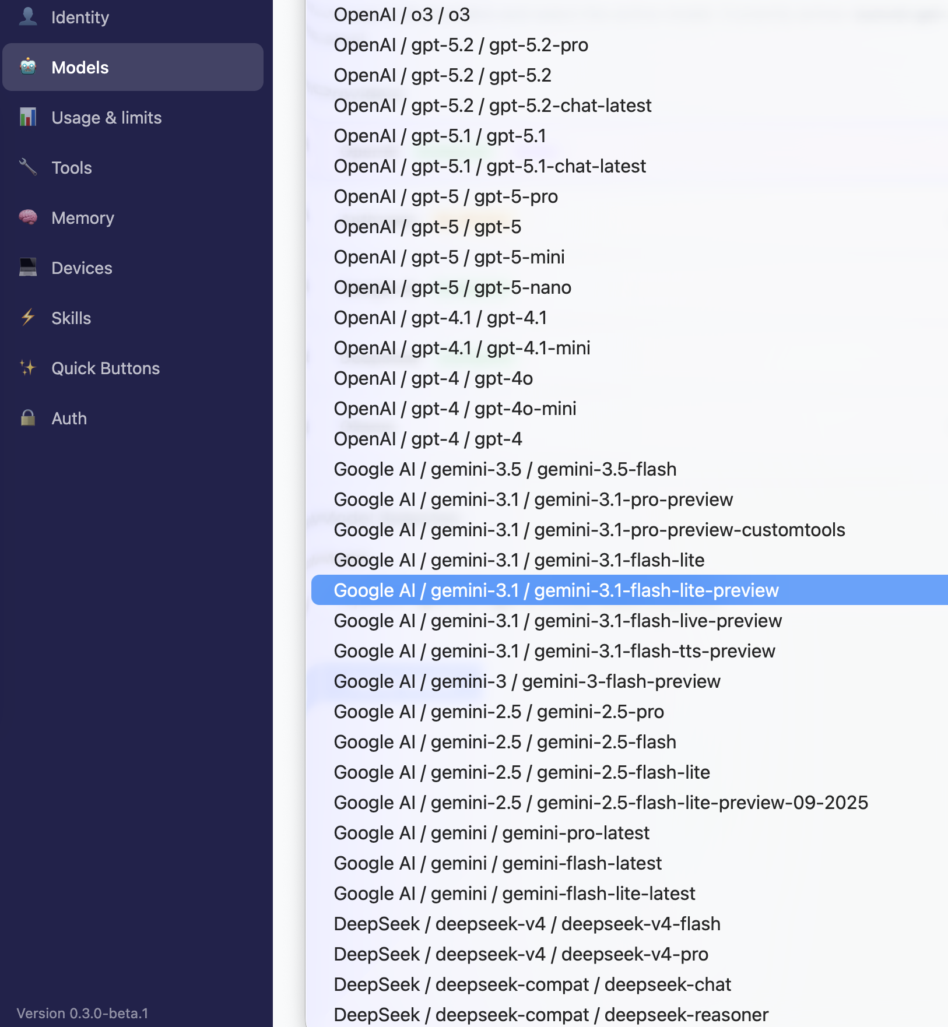
Task: Choose gemini / gemini-flash-latest model
Action: (x=630, y=863)
